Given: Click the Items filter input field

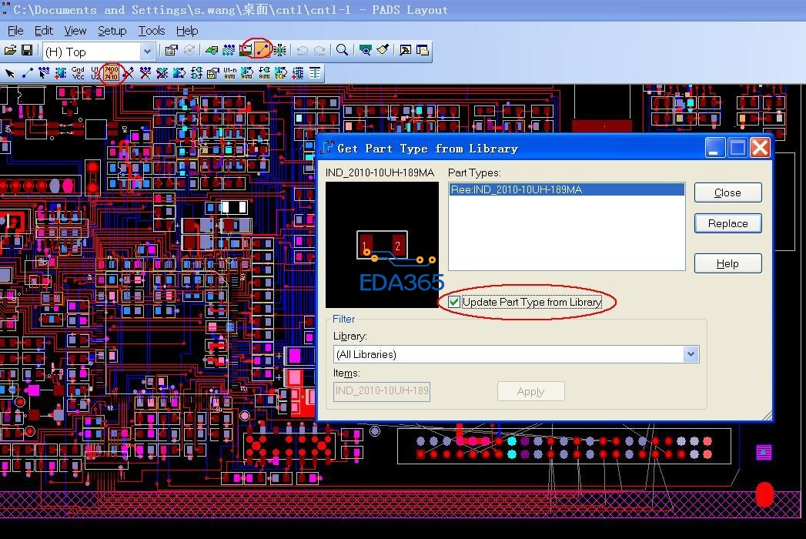Looking at the screenshot, I should coord(382,391).
